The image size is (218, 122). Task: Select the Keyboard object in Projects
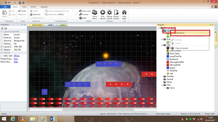click(174, 59)
